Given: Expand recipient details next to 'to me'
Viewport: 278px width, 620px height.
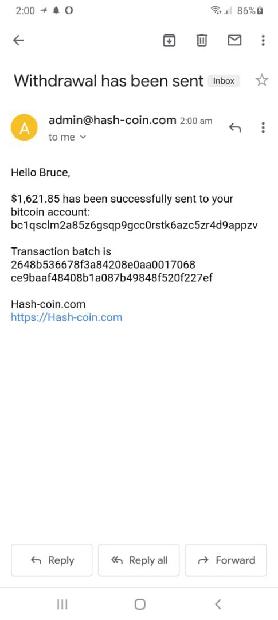Looking at the screenshot, I should (x=83, y=137).
